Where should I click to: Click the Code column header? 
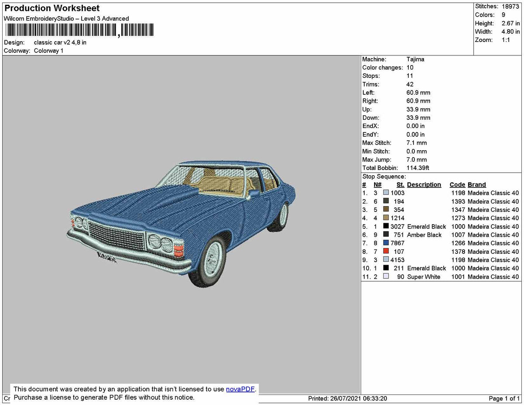click(457, 184)
